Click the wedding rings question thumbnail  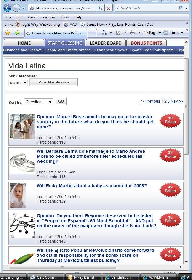22,161
